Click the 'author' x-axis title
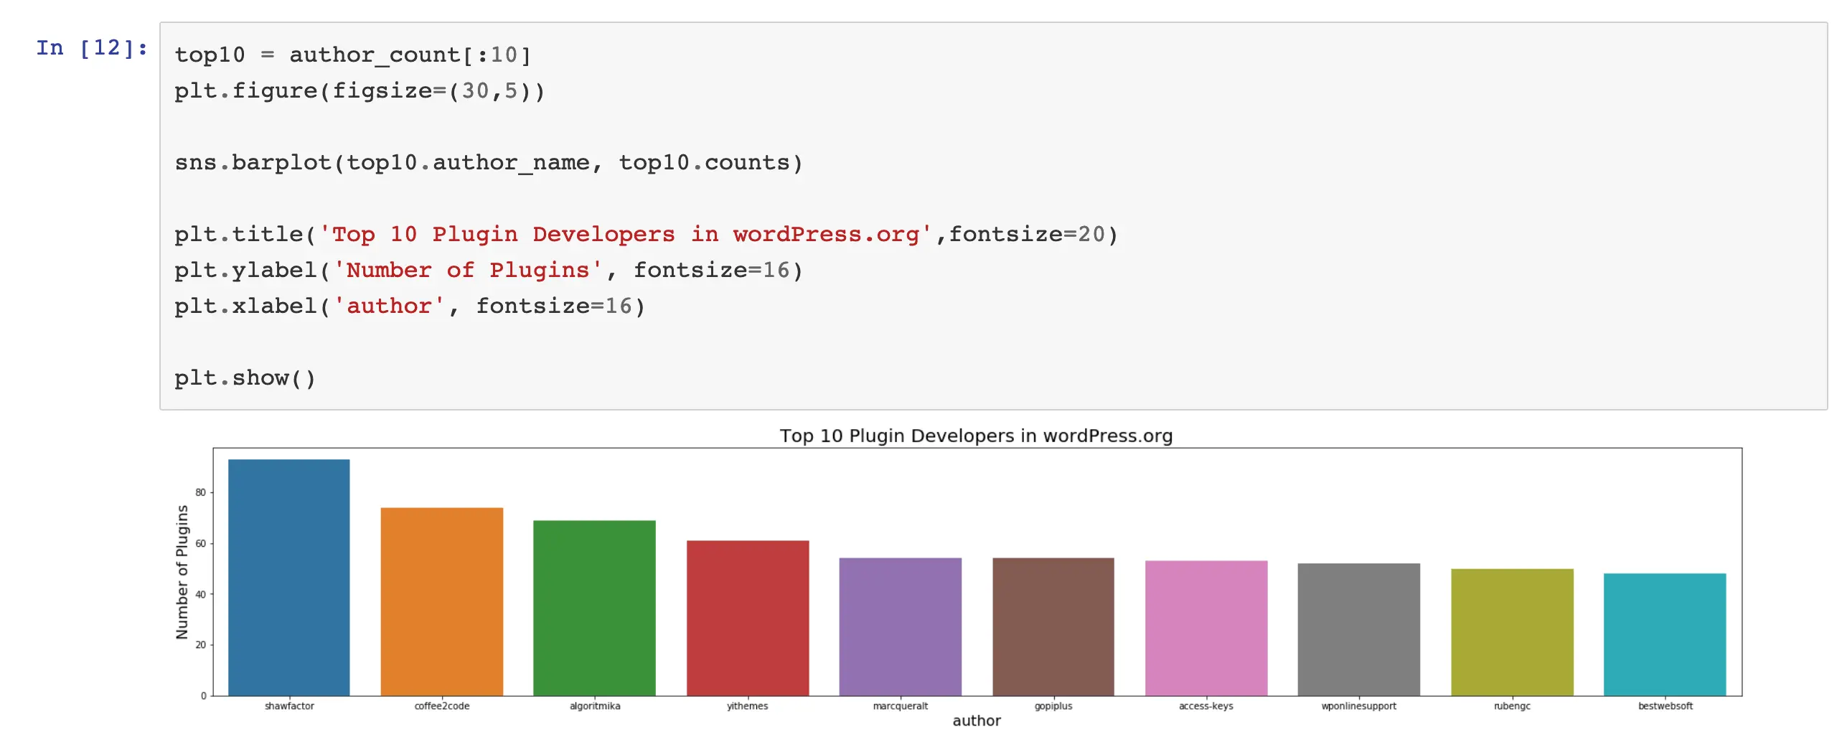 click(977, 721)
